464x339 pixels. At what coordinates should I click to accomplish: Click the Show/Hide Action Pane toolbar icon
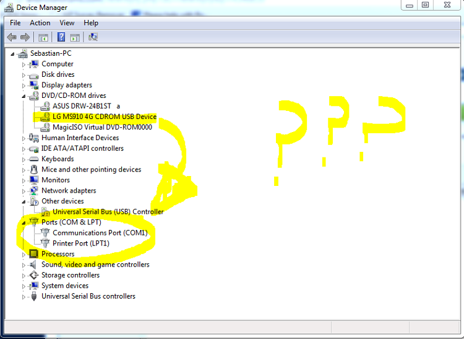(75, 37)
